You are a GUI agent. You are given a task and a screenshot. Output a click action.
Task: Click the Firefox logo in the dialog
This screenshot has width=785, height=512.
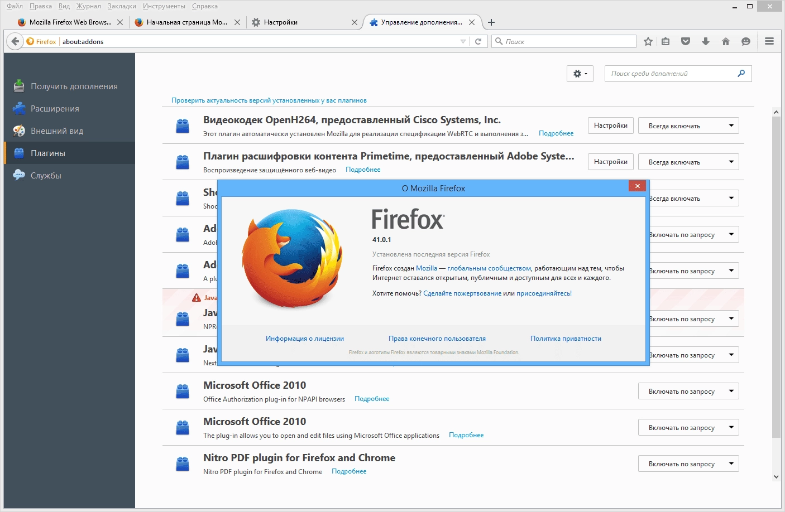292,259
